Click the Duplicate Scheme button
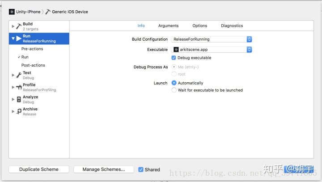Screen dimensions: 322x182 click(x=39, y=169)
